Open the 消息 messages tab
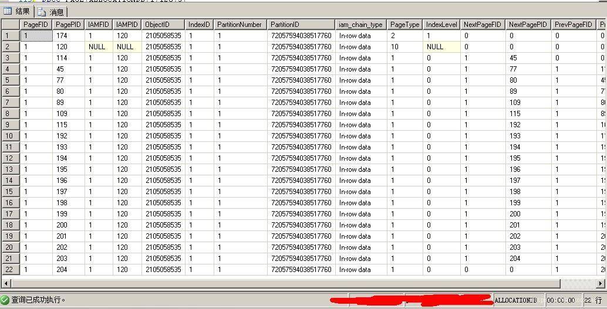This screenshot has height=309, width=607. click(x=52, y=12)
